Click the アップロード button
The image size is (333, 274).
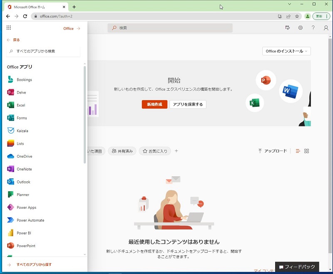[273, 151]
